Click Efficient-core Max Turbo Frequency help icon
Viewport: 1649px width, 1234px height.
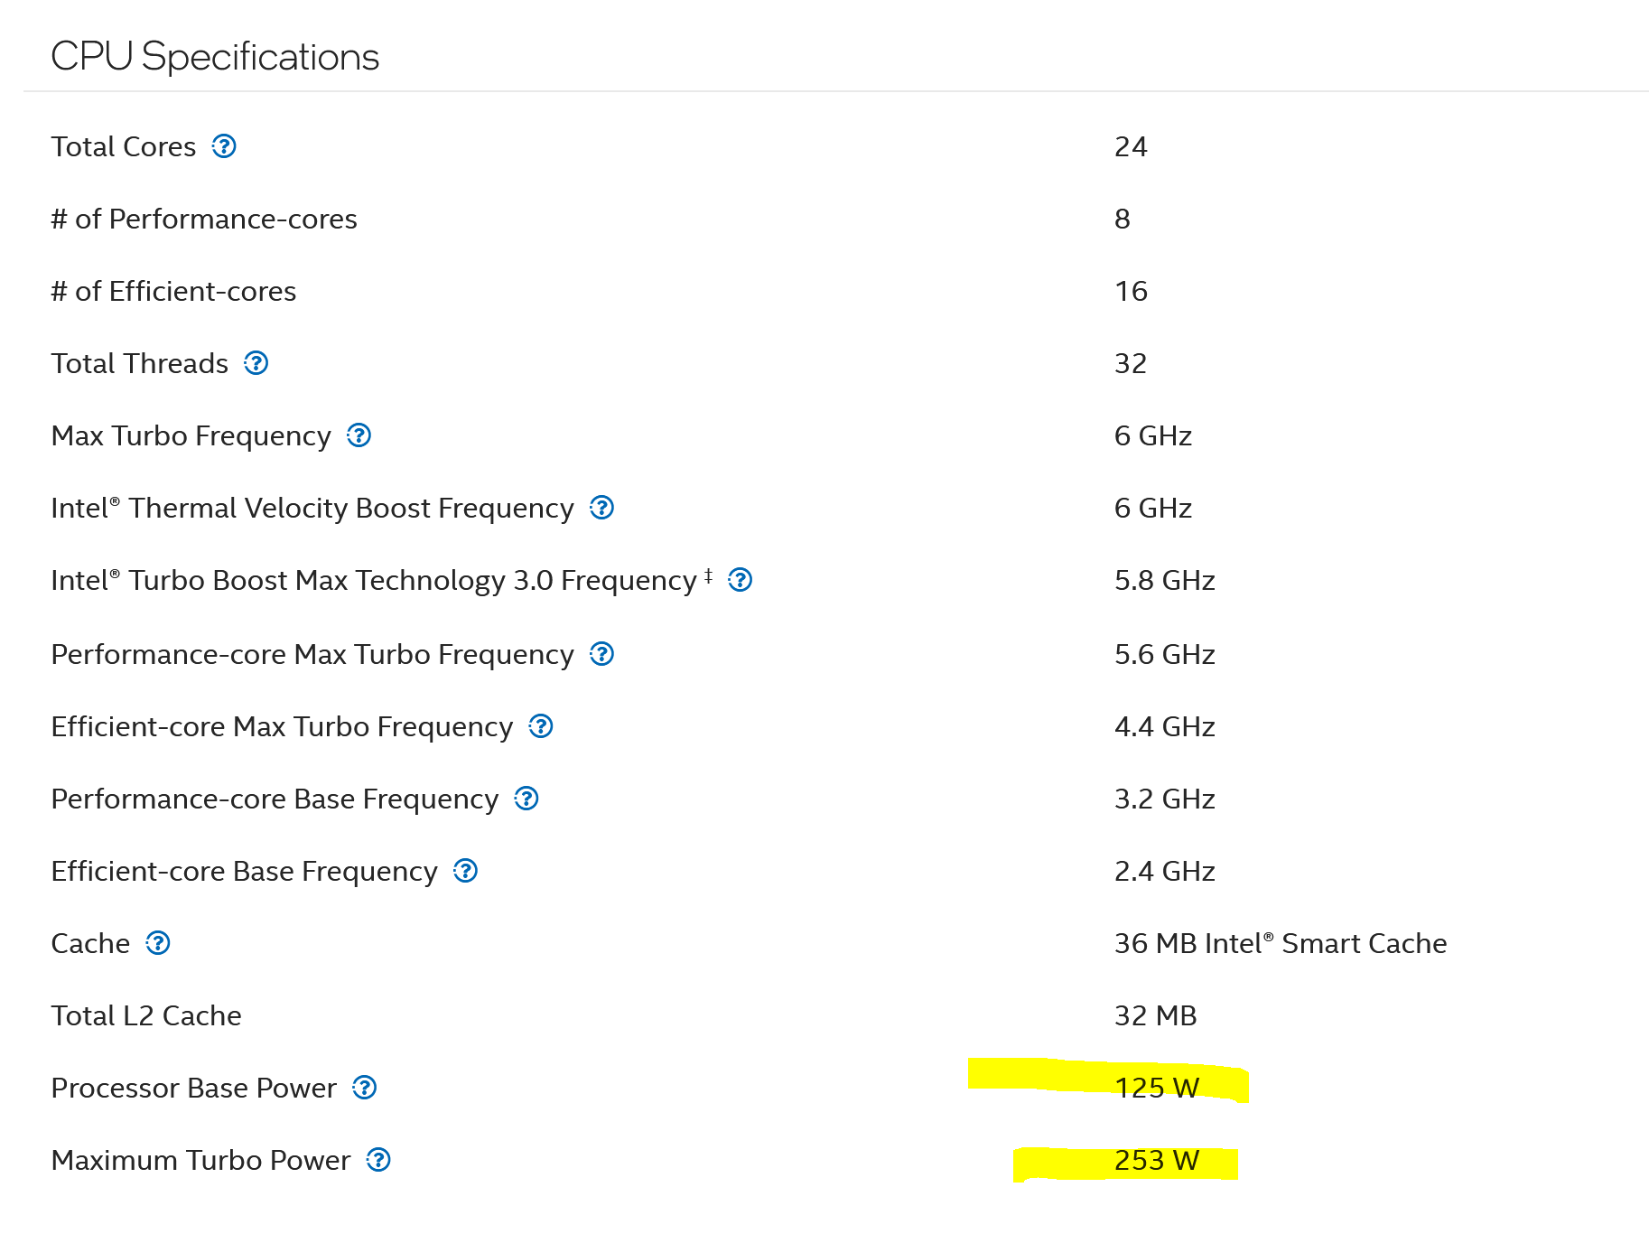(x=541, y=726)
